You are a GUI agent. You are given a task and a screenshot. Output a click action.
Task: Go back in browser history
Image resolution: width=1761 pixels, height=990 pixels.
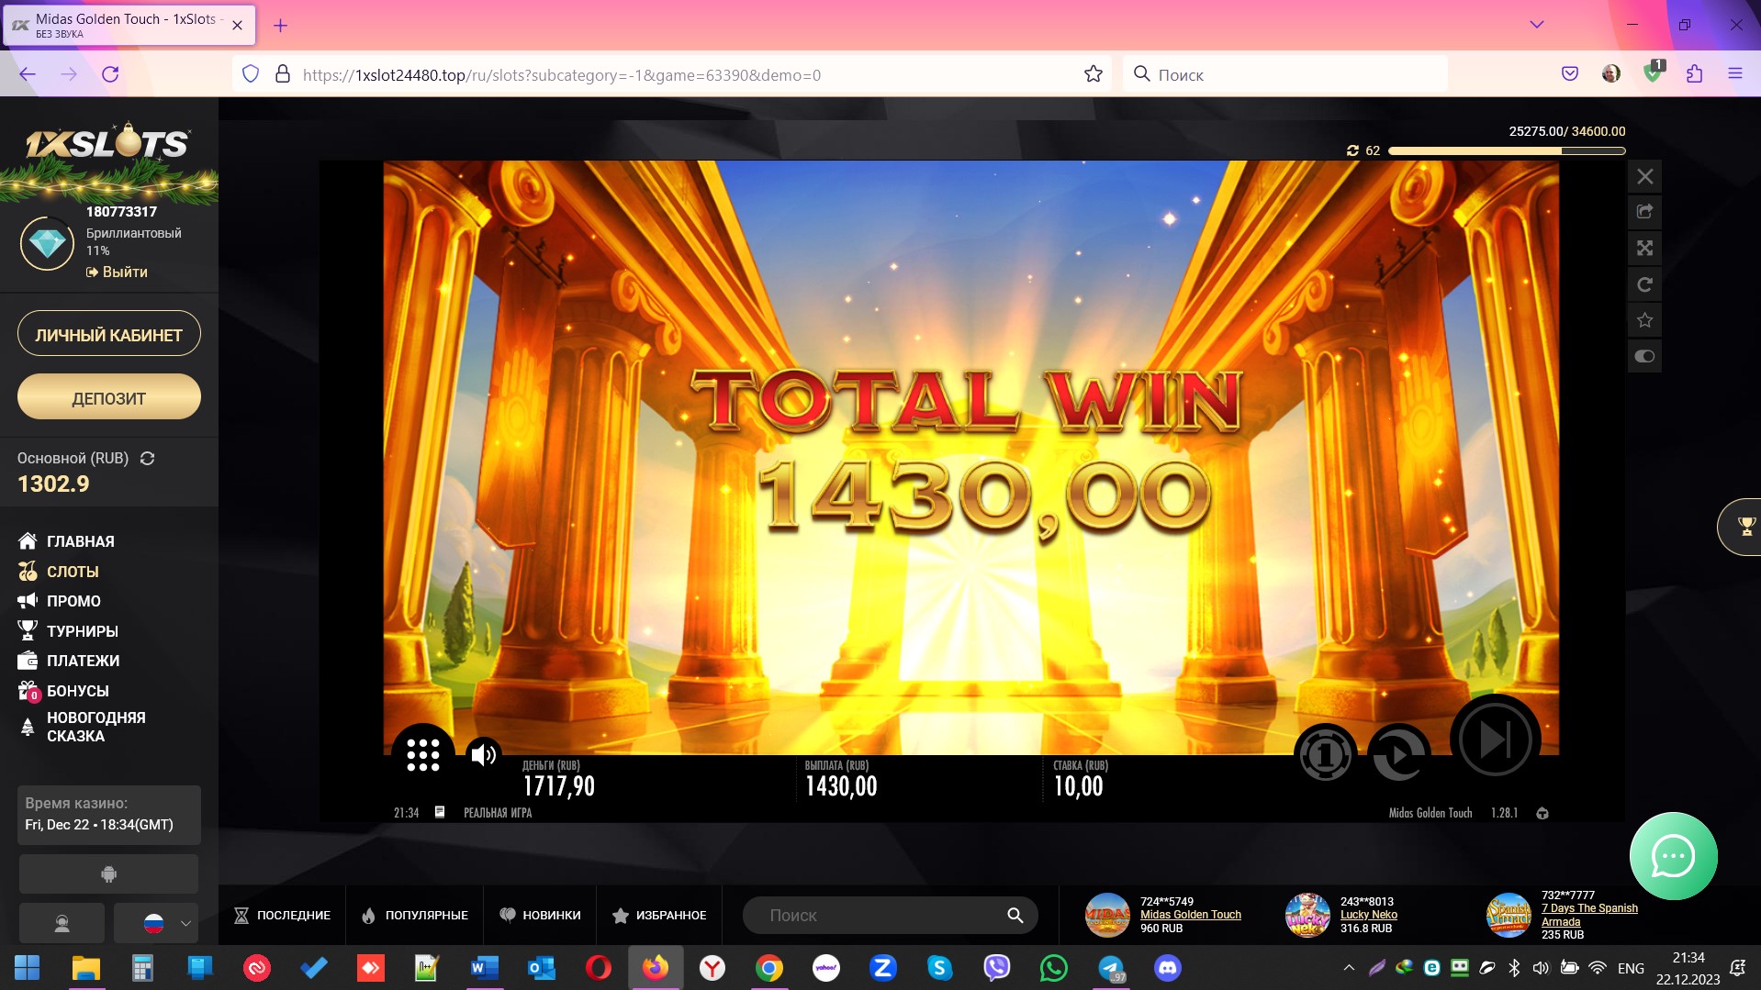[x=28, y=74]
